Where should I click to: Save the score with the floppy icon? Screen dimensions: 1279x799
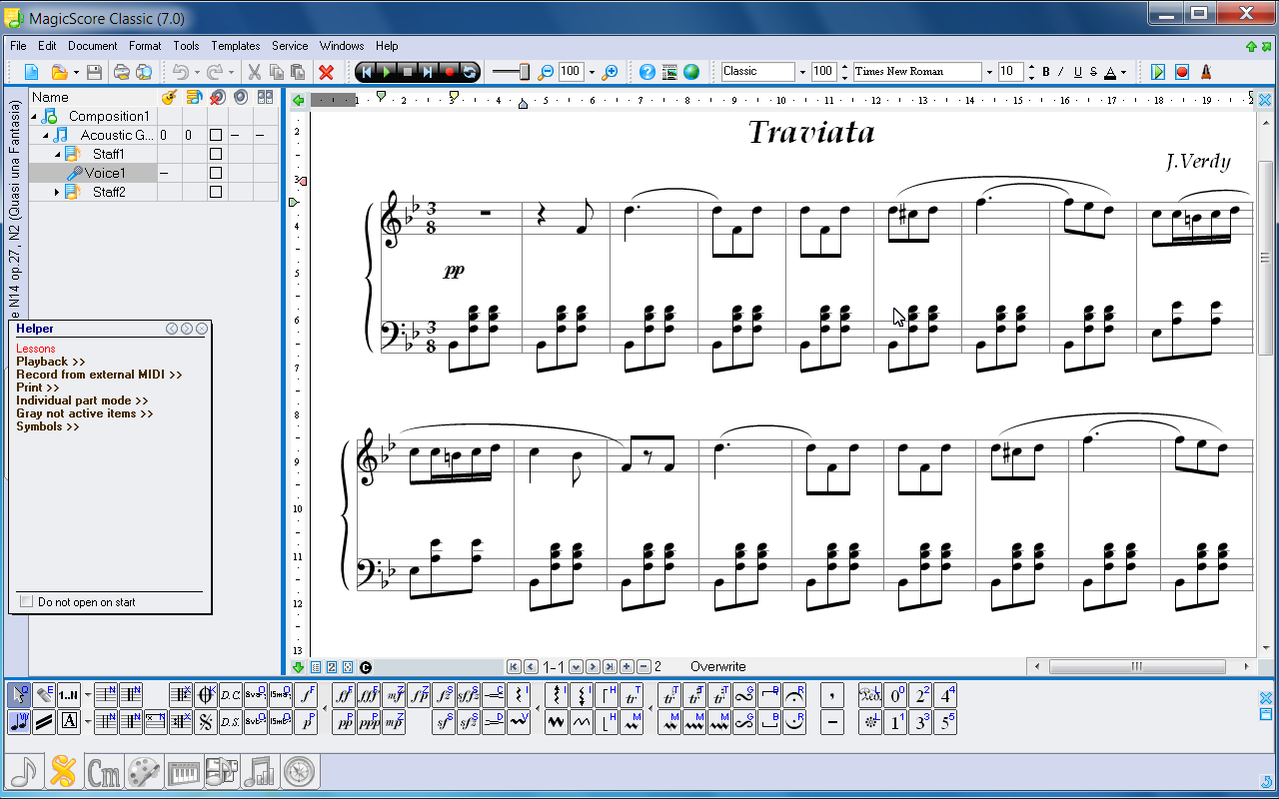pyautogui.click(x=94, y=72)
